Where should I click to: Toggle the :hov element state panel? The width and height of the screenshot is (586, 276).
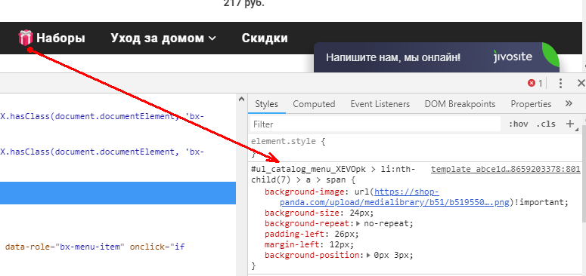click(519, 124)
